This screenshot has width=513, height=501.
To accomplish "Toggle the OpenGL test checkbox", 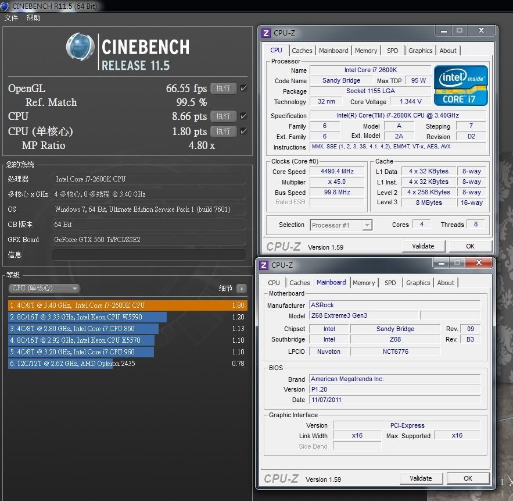I will [243, 88].
